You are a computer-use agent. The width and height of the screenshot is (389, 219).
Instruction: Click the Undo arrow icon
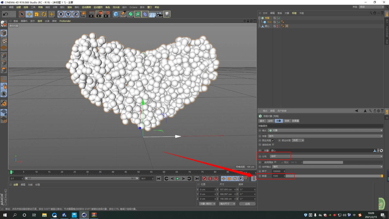click(5, 14)
